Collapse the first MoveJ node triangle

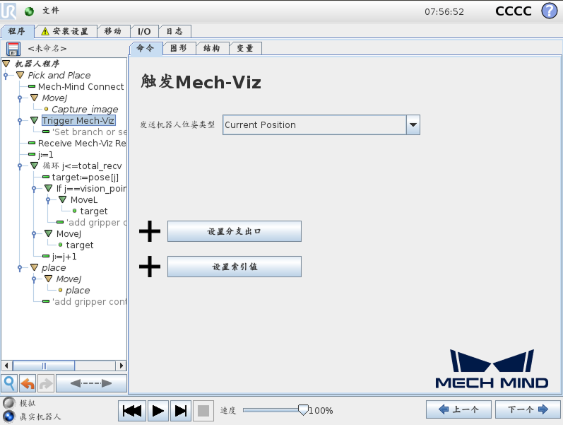click(x=34, y=98)
